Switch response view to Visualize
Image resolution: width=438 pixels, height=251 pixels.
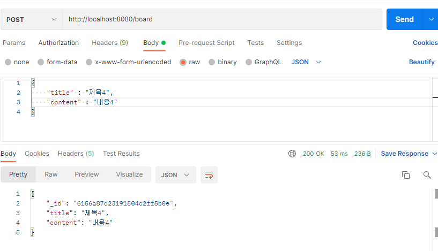pos(129,174)
